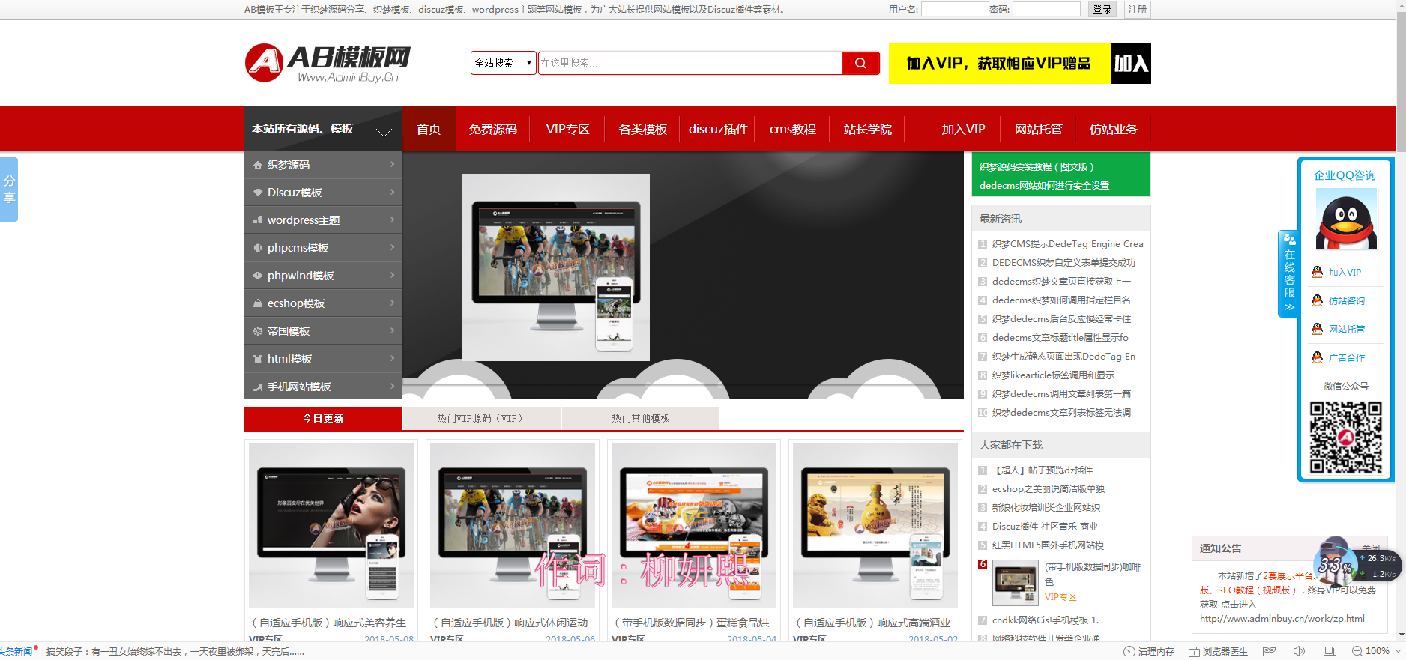This screenshot has height=660, width=1406.
Task: Click the cycling template image in slider
Action: click(556, 267)
